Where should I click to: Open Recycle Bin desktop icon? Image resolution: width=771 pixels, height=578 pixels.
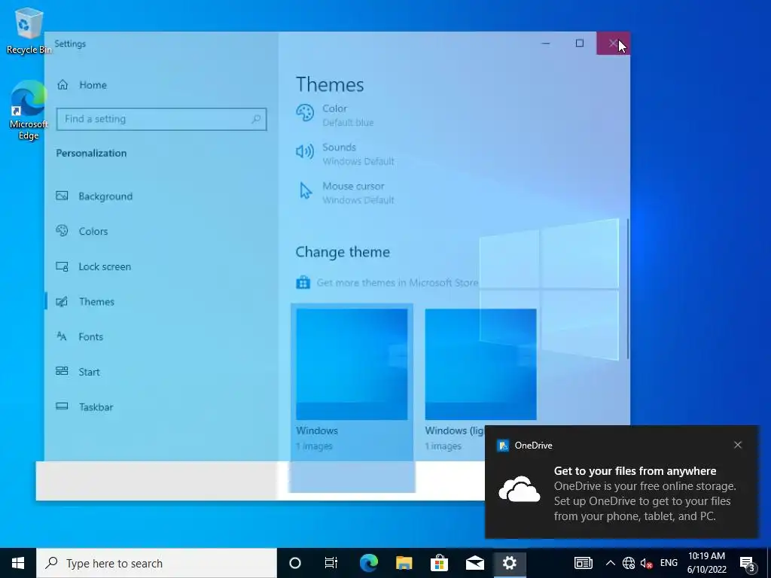tap(28, 30)
